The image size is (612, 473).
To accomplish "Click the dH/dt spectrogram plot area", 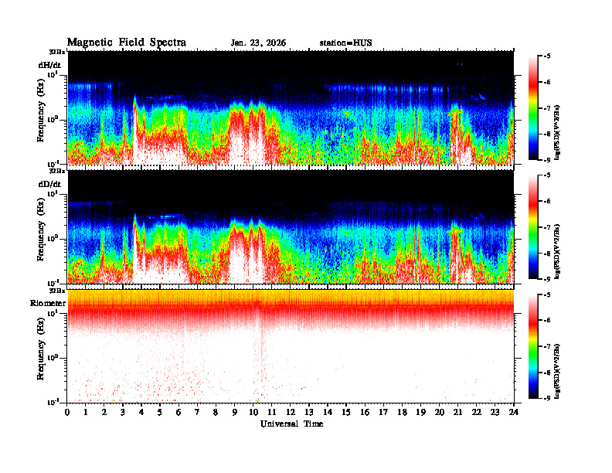I will (x=291, y=107).
